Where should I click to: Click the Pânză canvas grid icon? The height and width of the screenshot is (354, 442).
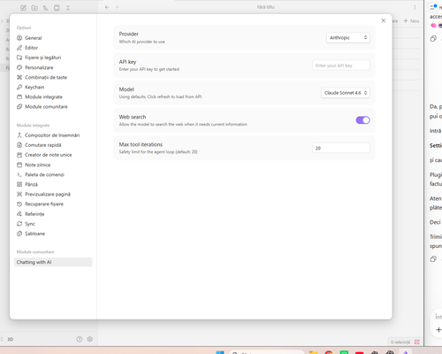pos(19,184)
